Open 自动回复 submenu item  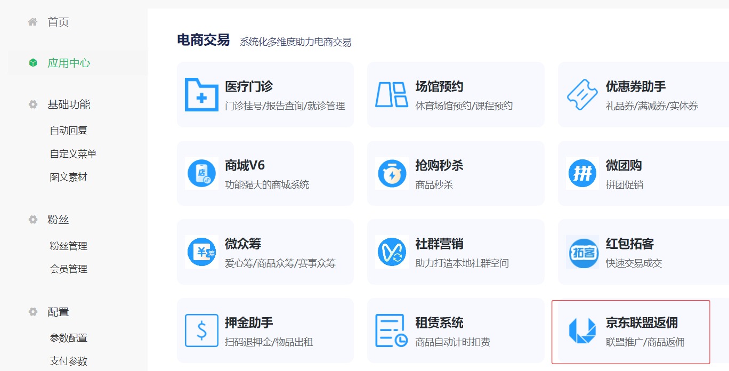68,131
